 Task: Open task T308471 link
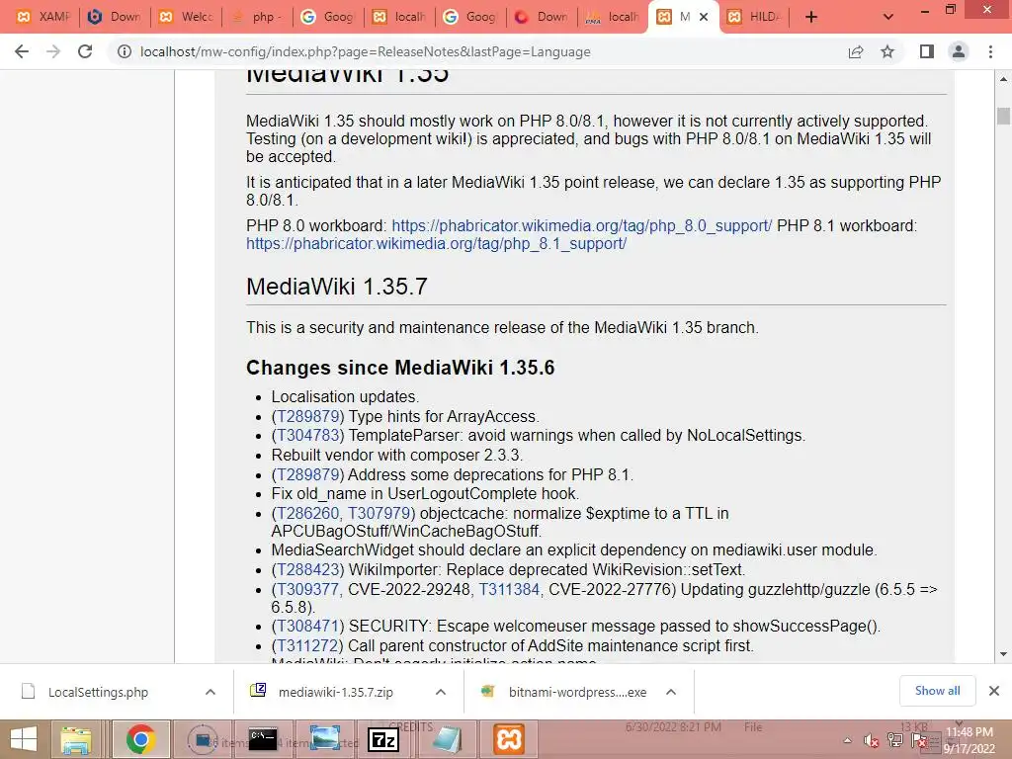308,627
